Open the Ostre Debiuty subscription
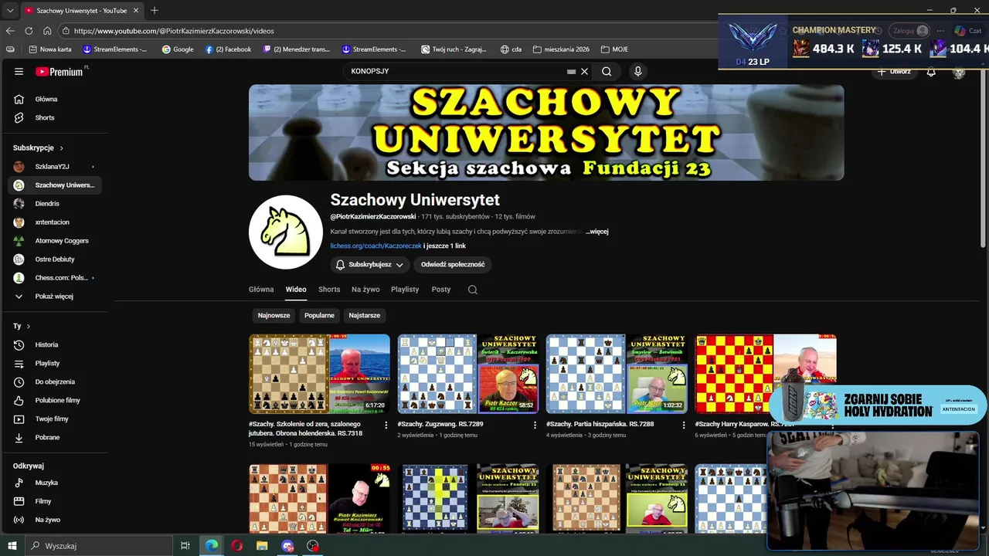989x556 pixels. [55, 259]
